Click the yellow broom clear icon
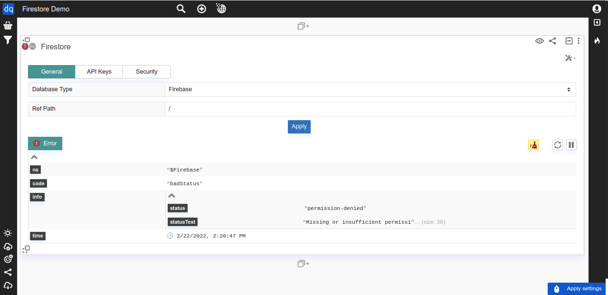The height and width of the screenshot is (295, 608). pos(533,145)
